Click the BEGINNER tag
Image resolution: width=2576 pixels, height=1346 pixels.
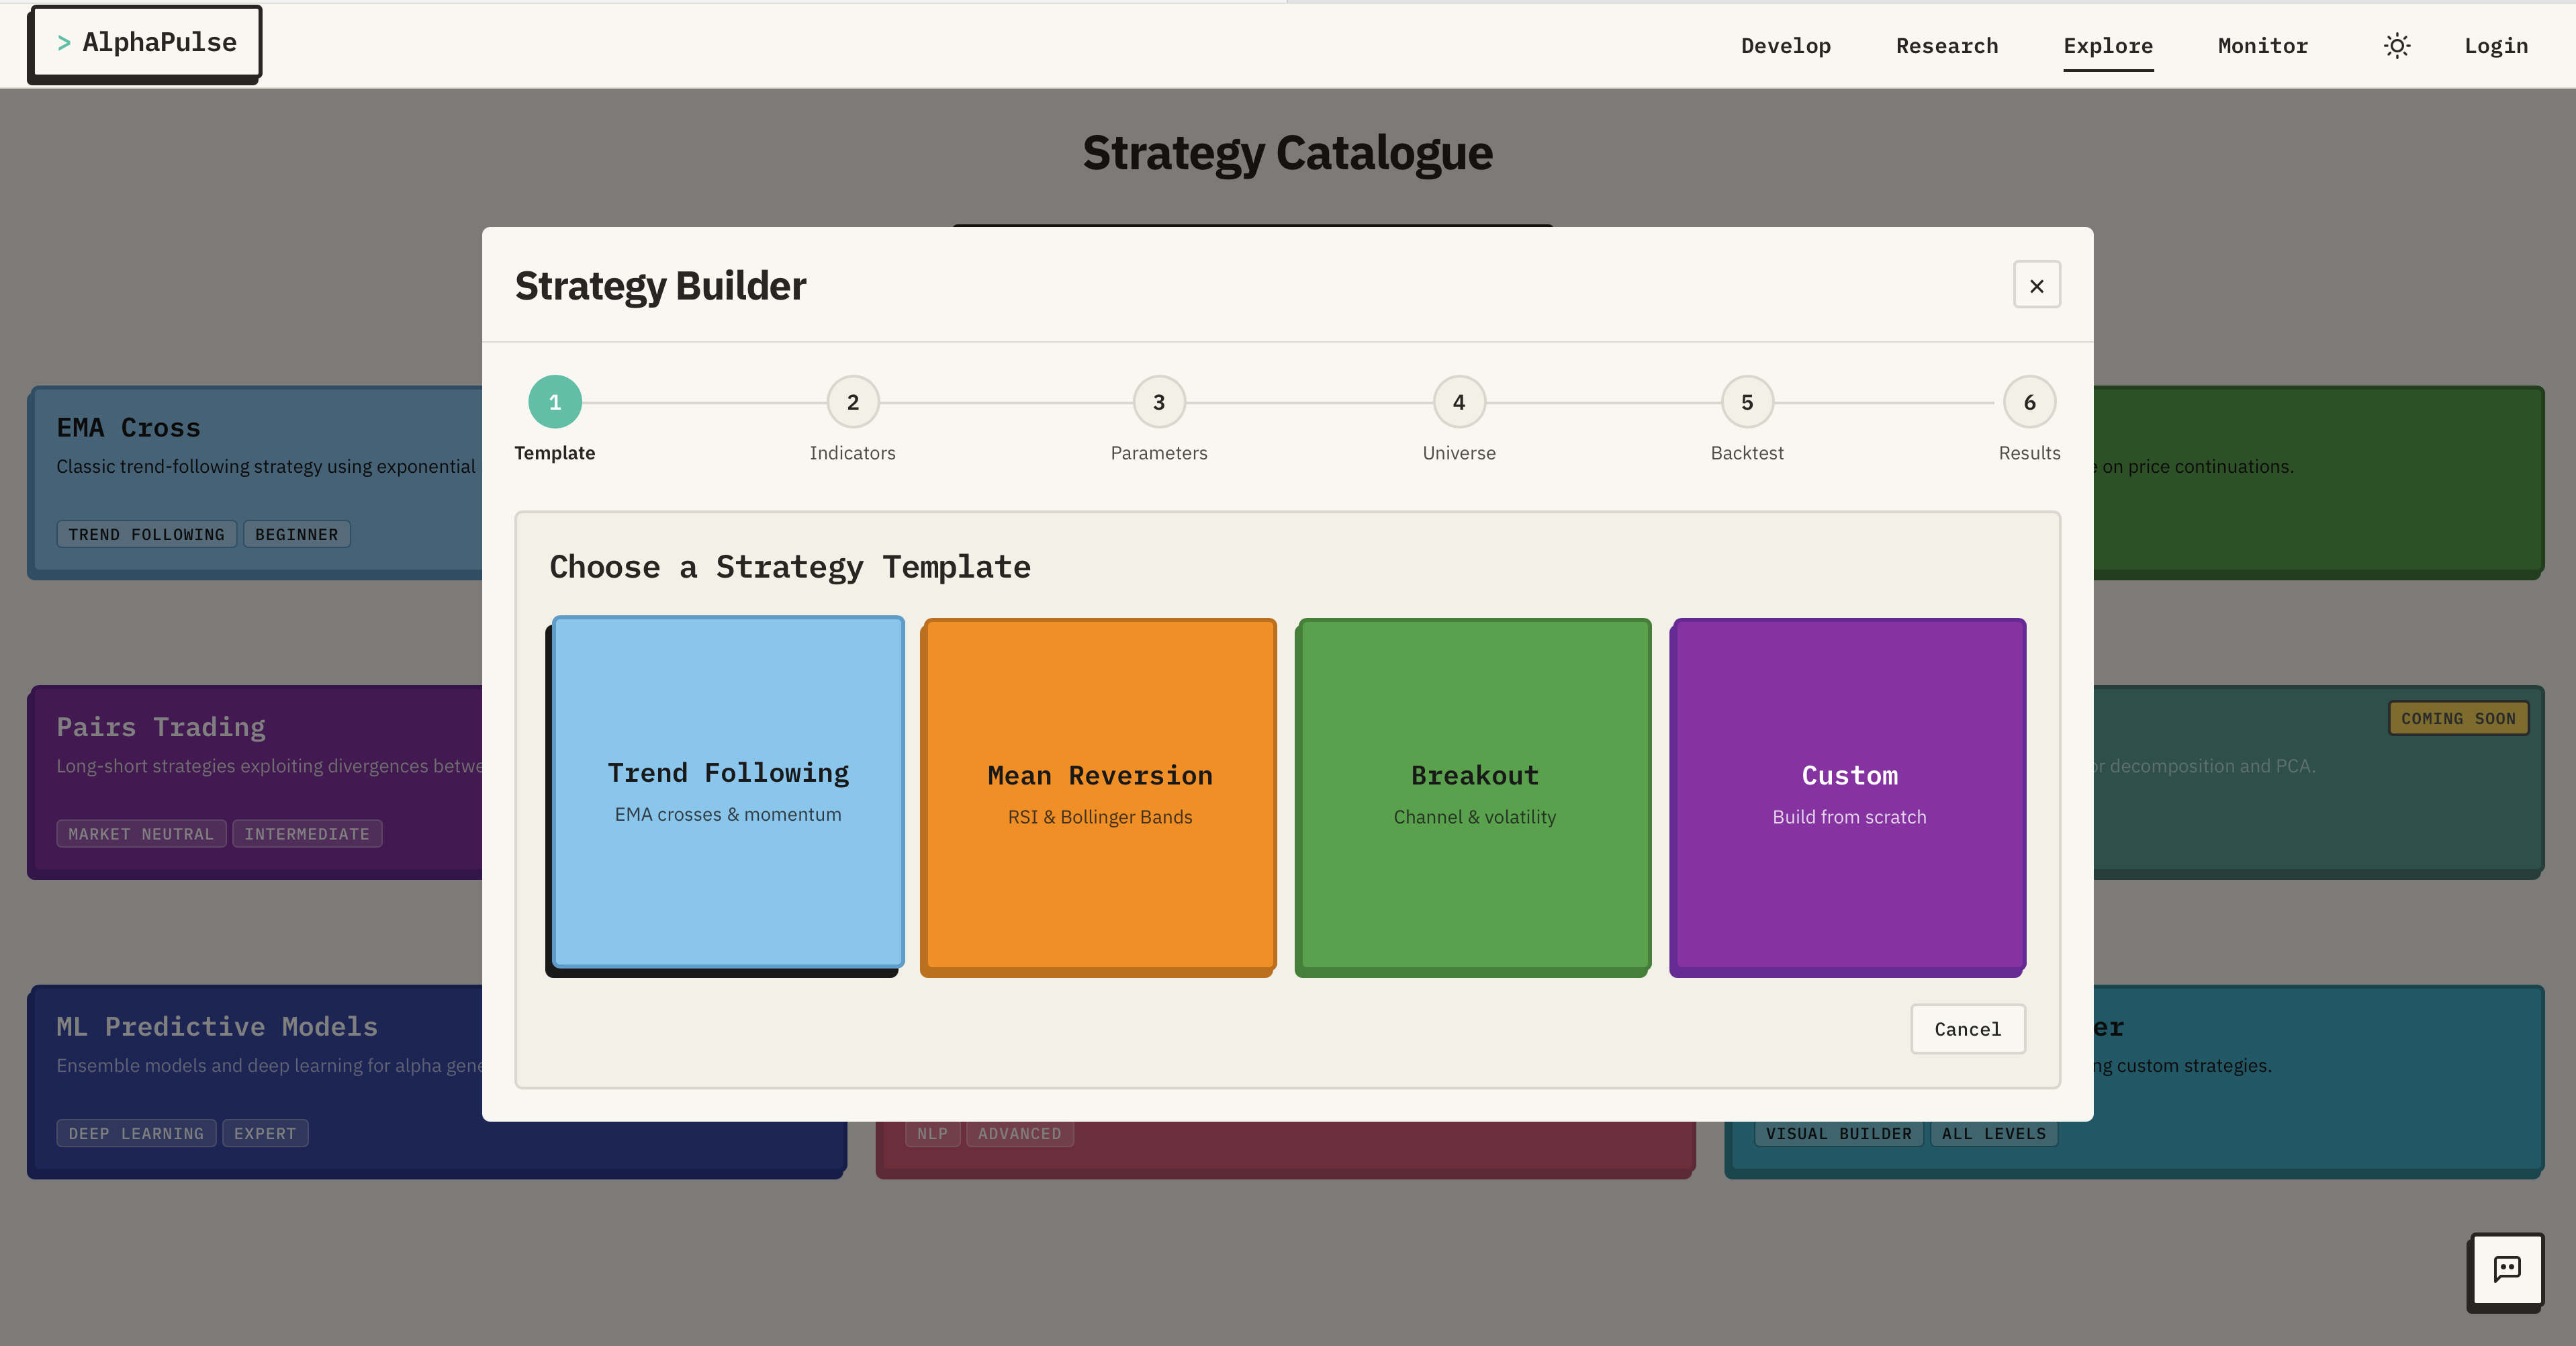(x=296, y=534)
